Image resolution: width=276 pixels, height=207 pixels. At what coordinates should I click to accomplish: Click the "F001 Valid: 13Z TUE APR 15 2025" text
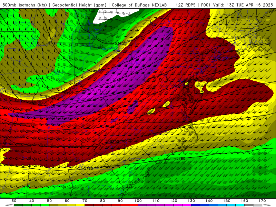[x=237, y=5]
